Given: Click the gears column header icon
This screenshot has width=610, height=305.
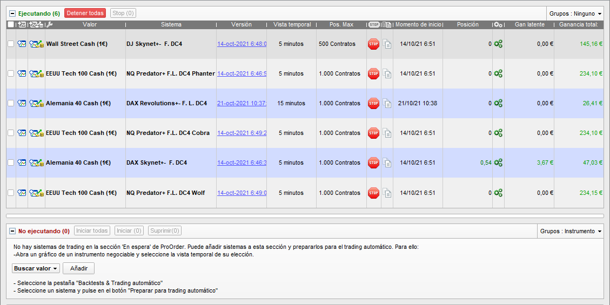Looking at the screenshot, I should coord(498,24).
